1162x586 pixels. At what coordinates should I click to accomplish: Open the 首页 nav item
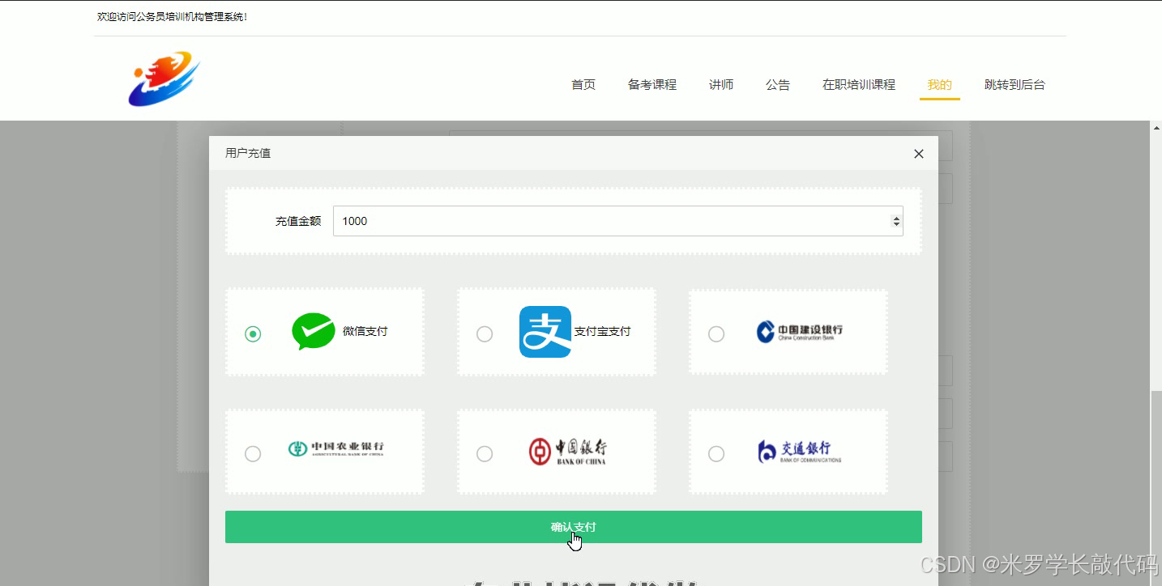[x=583, y=84]
